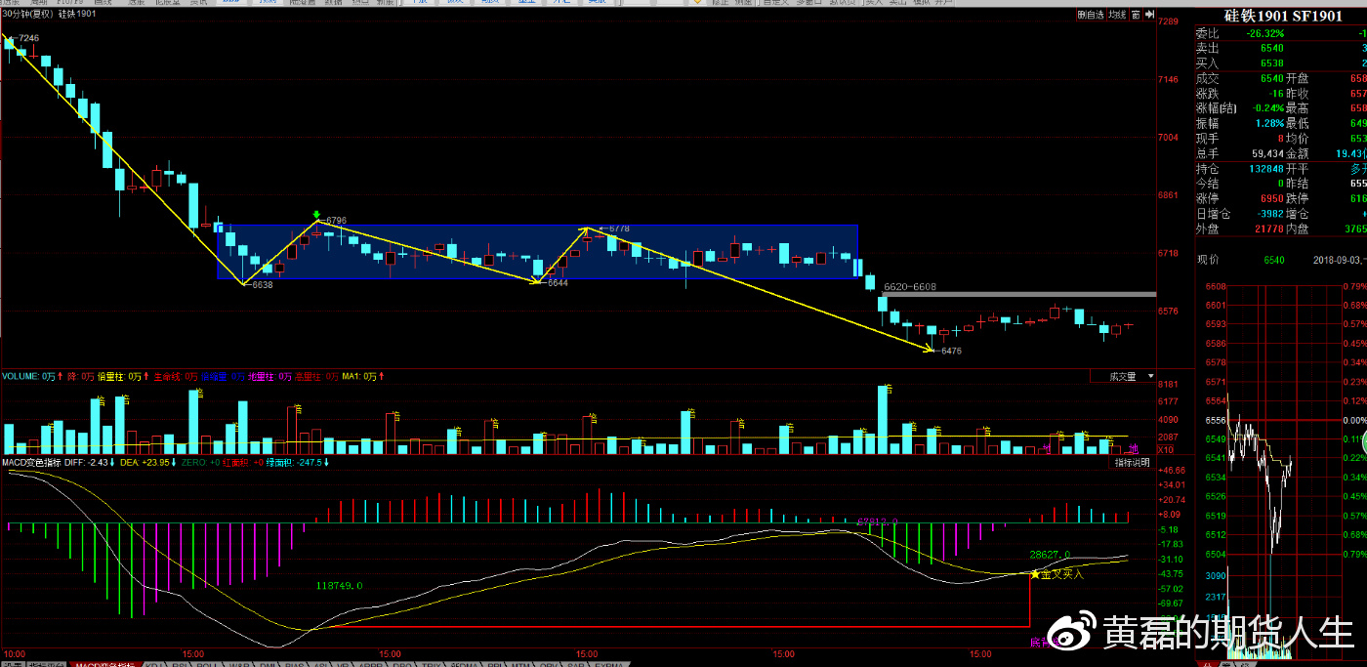Screen dimensions: 1367x667
Task: Click the 6638 low price label
Action: (262, 284)
